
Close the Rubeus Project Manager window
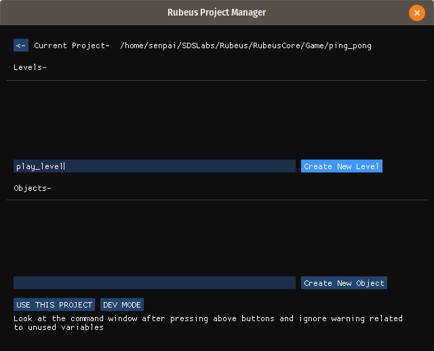click(417, 13)
